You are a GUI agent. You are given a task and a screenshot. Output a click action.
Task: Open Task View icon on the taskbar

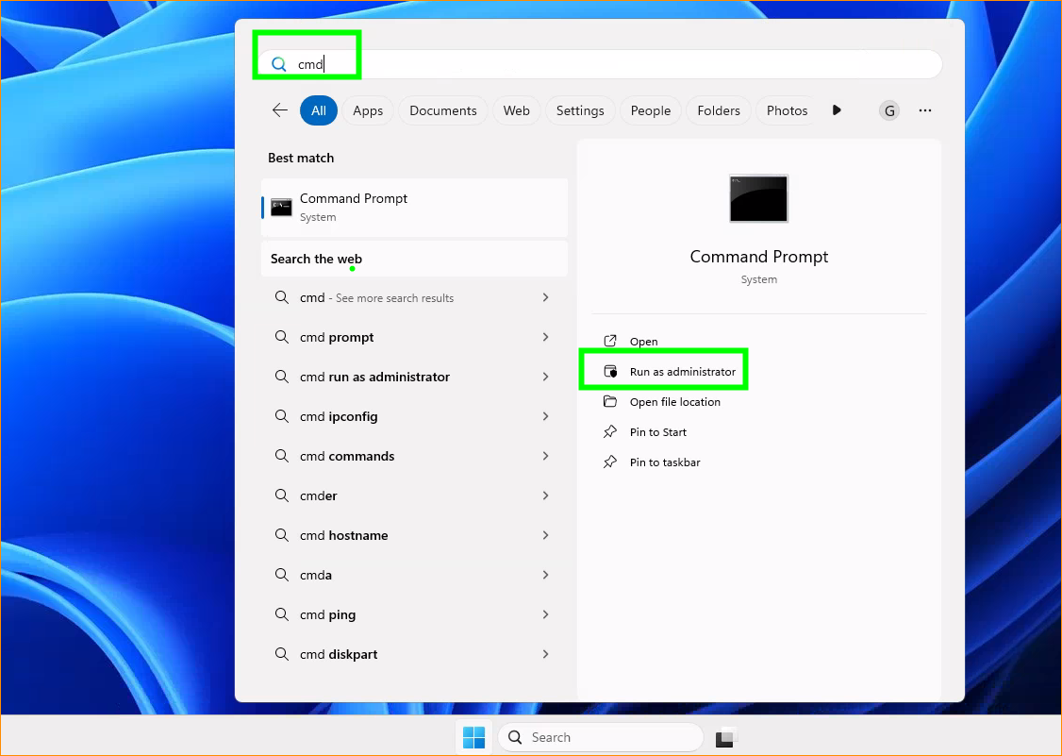(724, 737)
